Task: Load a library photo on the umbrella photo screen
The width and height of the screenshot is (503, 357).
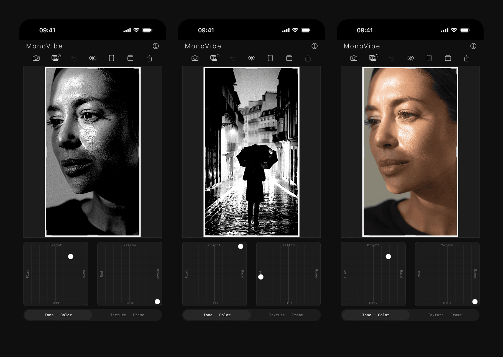Action: tap(215, 58)
